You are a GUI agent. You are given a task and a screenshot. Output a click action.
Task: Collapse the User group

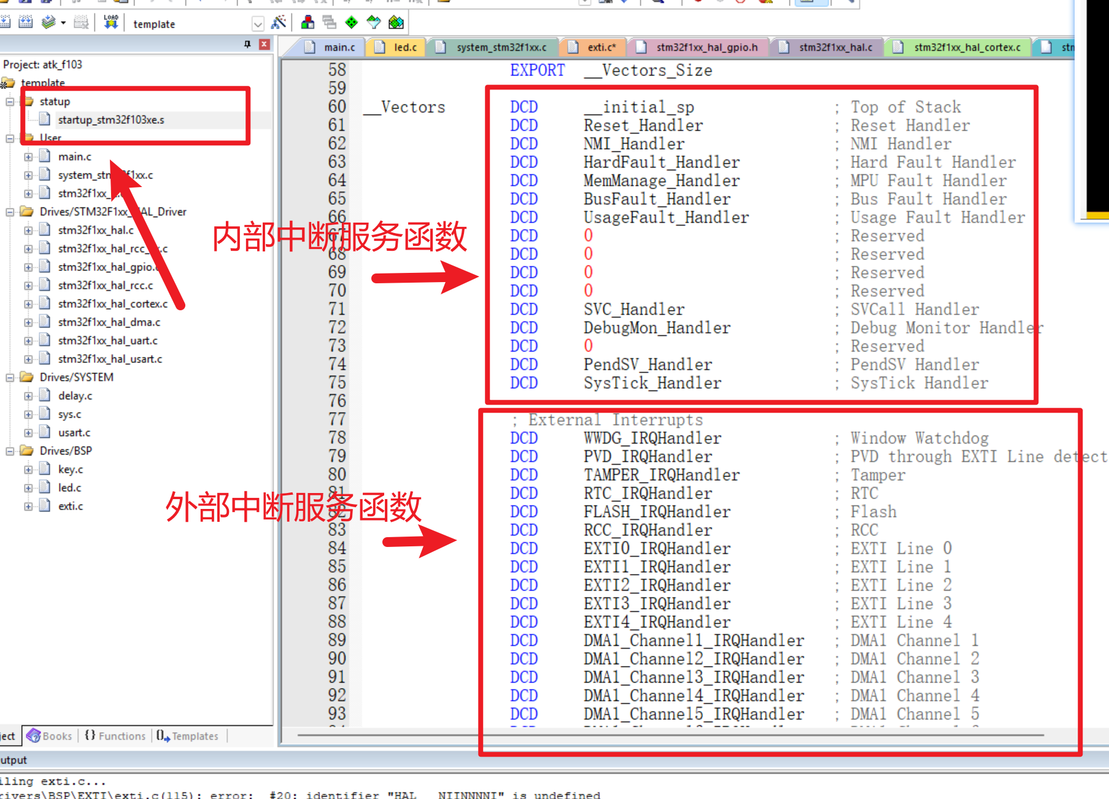pos(10,139)
